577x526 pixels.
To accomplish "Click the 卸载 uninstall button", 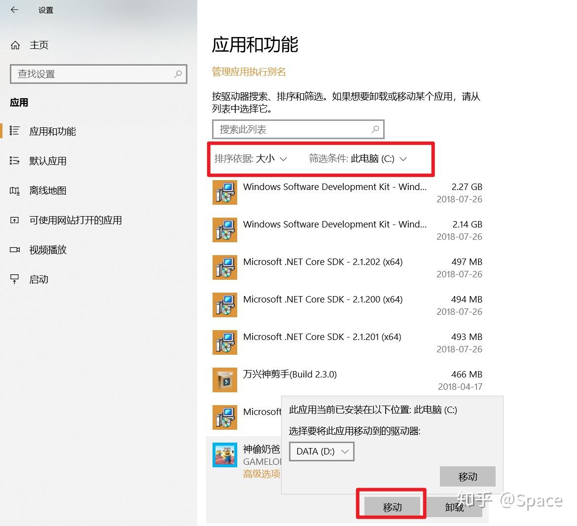I will (x=455, y=507).
